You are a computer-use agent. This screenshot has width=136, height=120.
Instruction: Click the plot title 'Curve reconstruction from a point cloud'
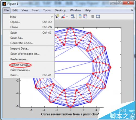coord(70,114)
